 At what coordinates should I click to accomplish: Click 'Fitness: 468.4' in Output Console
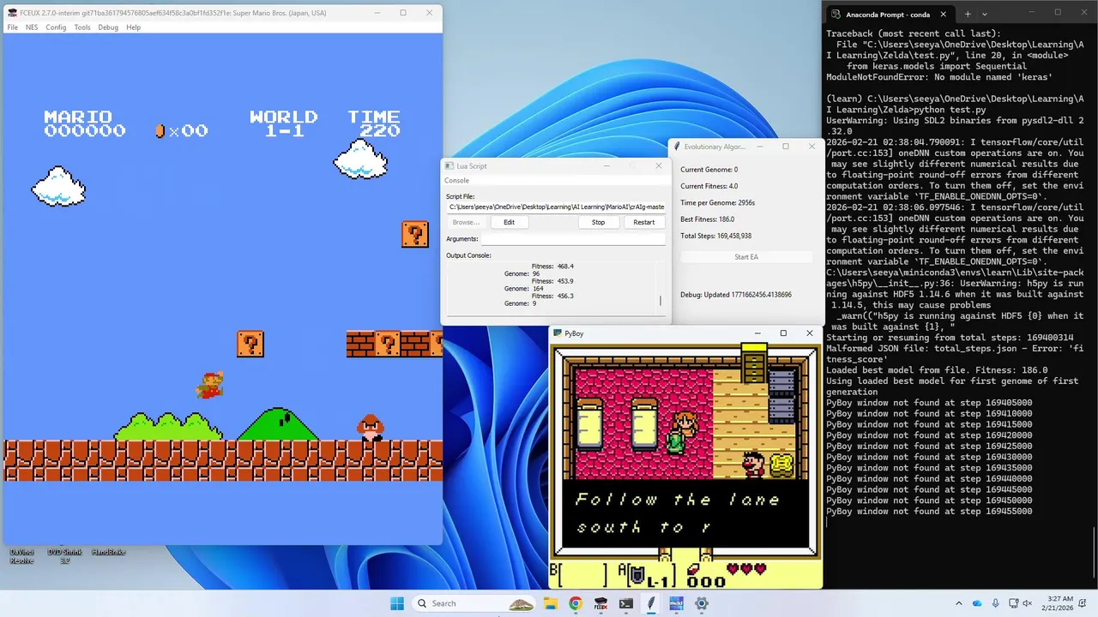[x=552, y=267]
